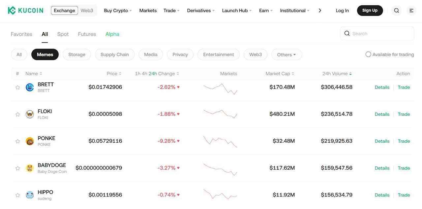Click the HIPPO coin icon

(30, 195)
